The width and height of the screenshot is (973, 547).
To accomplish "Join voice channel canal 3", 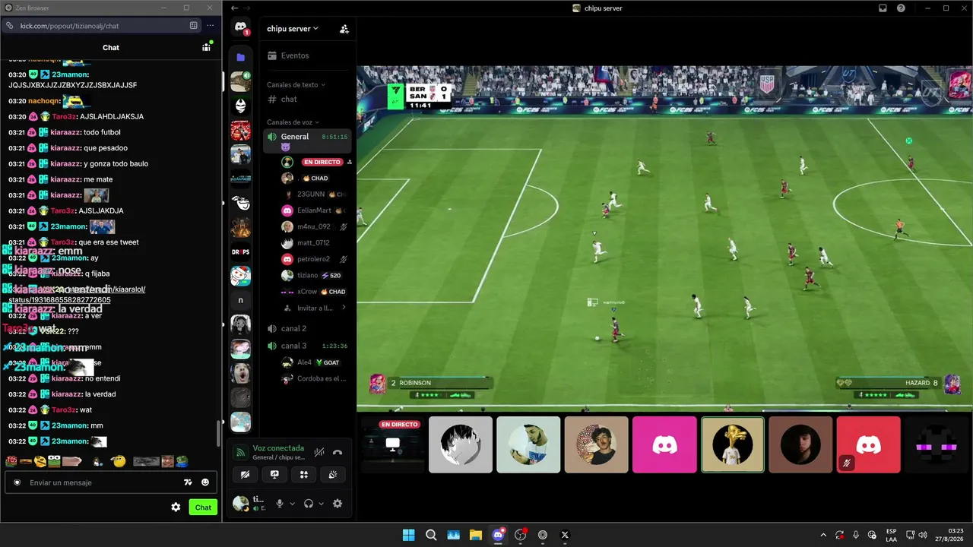I will (307, 346).
